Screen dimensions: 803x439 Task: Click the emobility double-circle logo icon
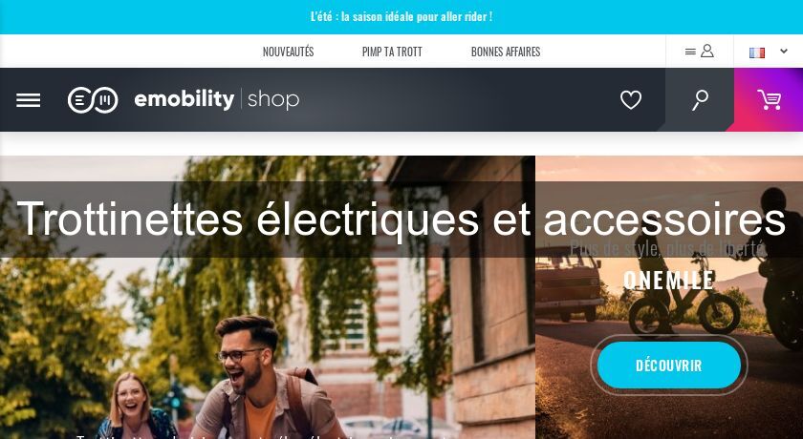(x=93, y=100)
